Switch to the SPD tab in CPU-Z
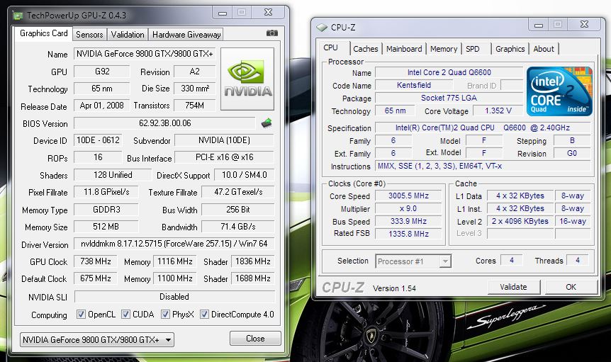Viewport: 611px width, 362px height. (x=473, y=49)
